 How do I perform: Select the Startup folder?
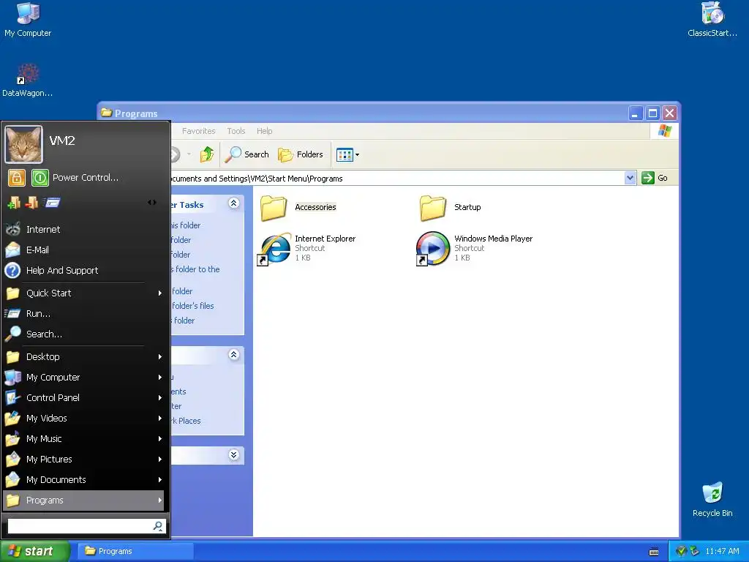pos(451,208)
